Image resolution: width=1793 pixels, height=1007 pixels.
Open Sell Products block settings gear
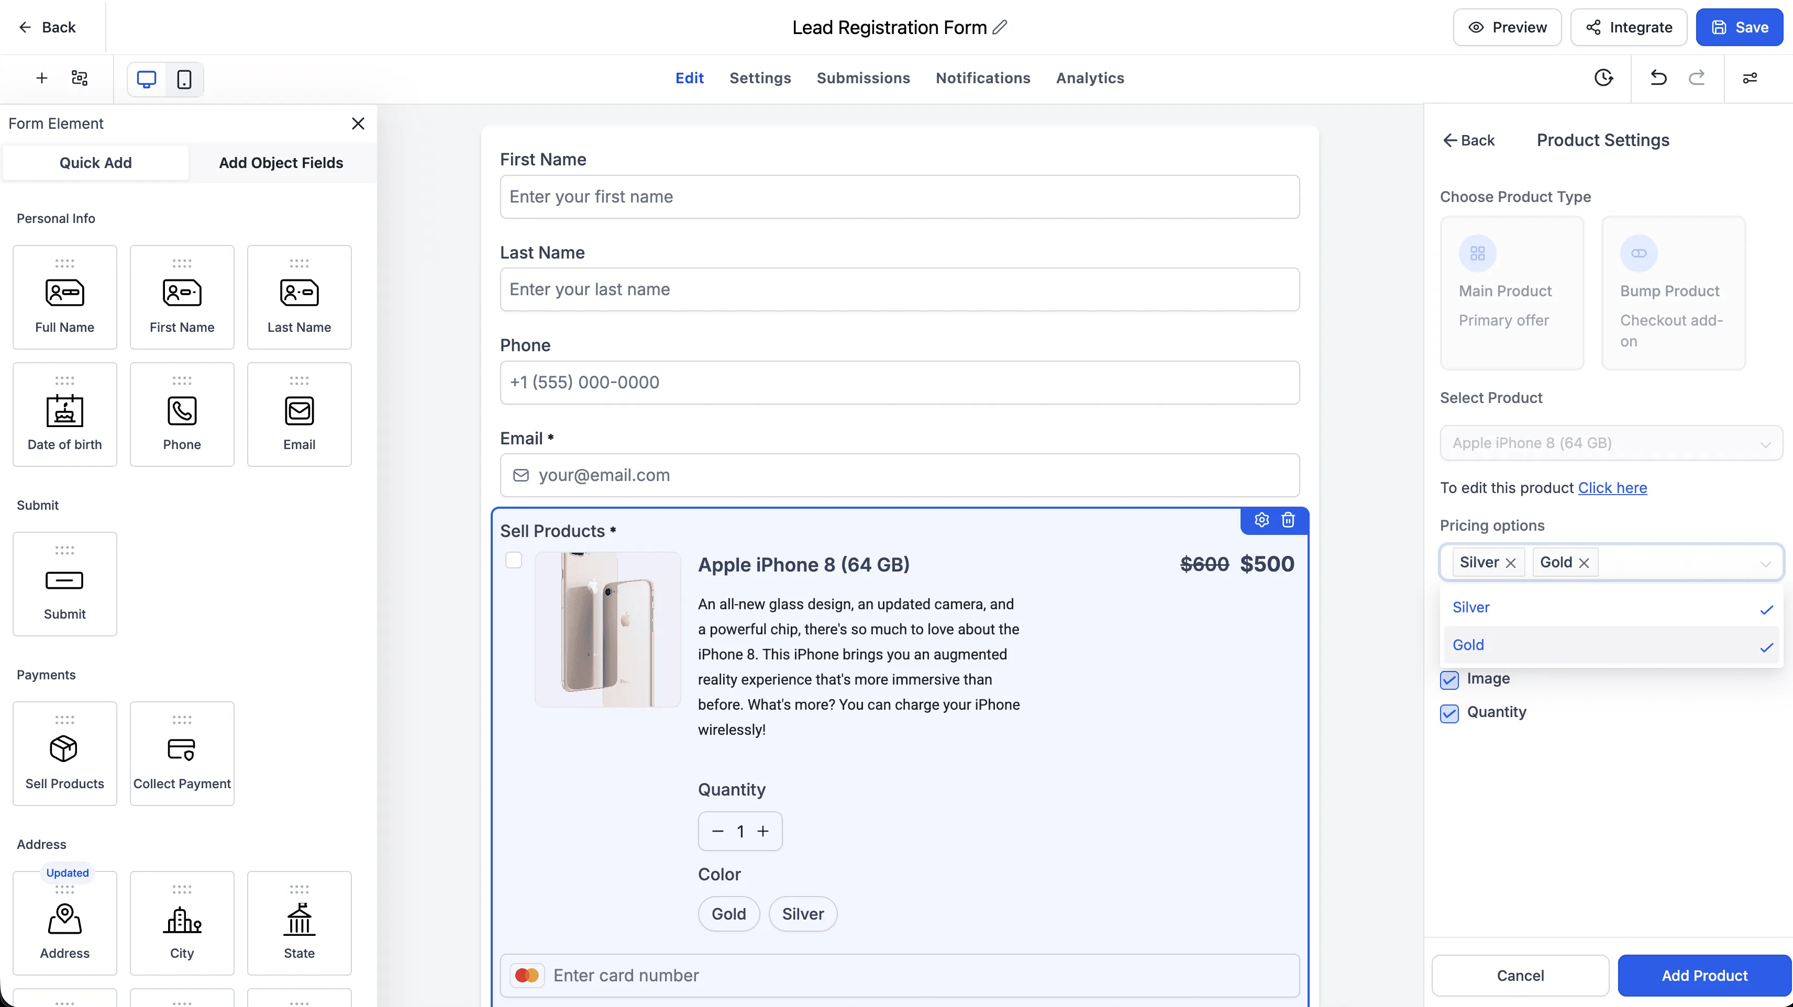[x=1262, y=520]
